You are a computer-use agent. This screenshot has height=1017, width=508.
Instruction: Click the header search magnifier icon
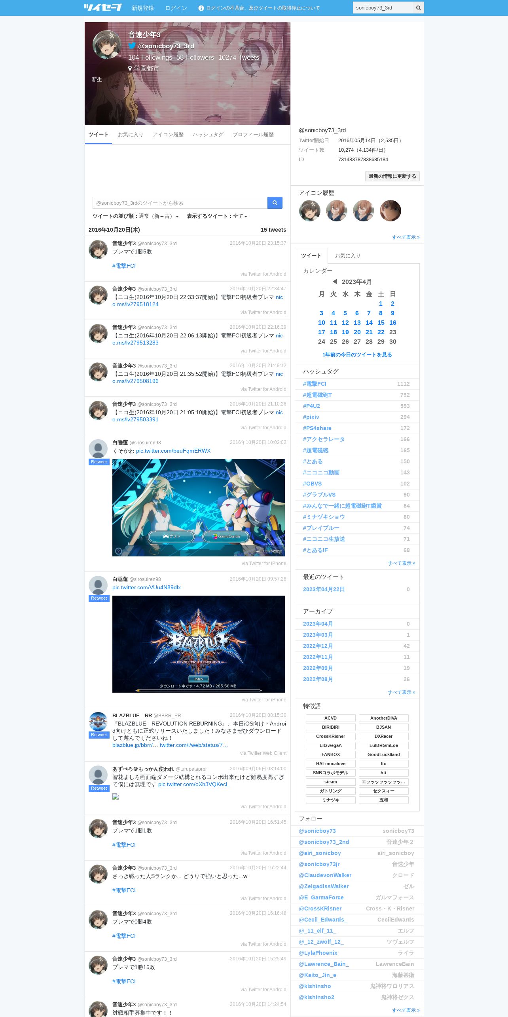(x=418, y=8)
